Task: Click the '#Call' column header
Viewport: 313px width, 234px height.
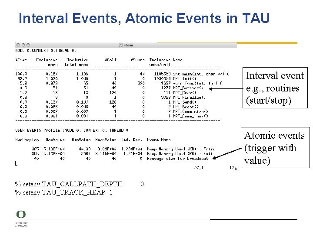Action: click(110, 60)
